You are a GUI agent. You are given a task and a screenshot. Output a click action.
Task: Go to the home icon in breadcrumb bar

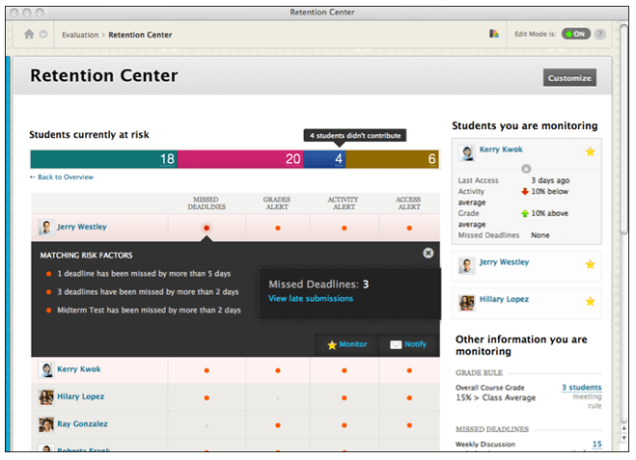[x=29, y=34]
